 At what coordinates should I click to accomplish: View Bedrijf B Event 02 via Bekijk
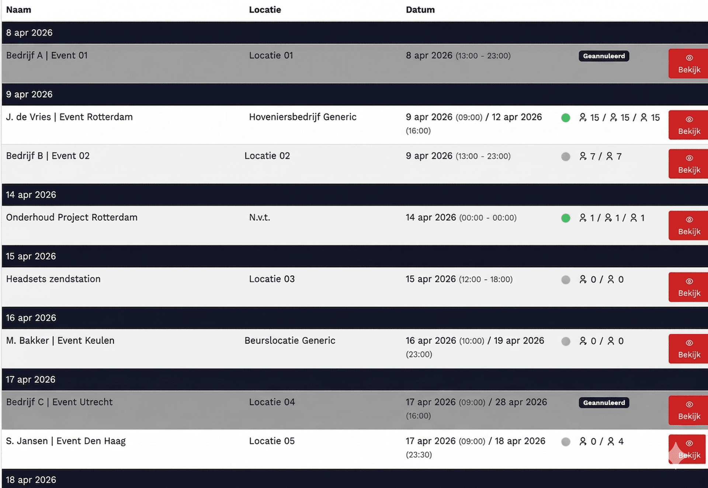click(x=688, y=164)
